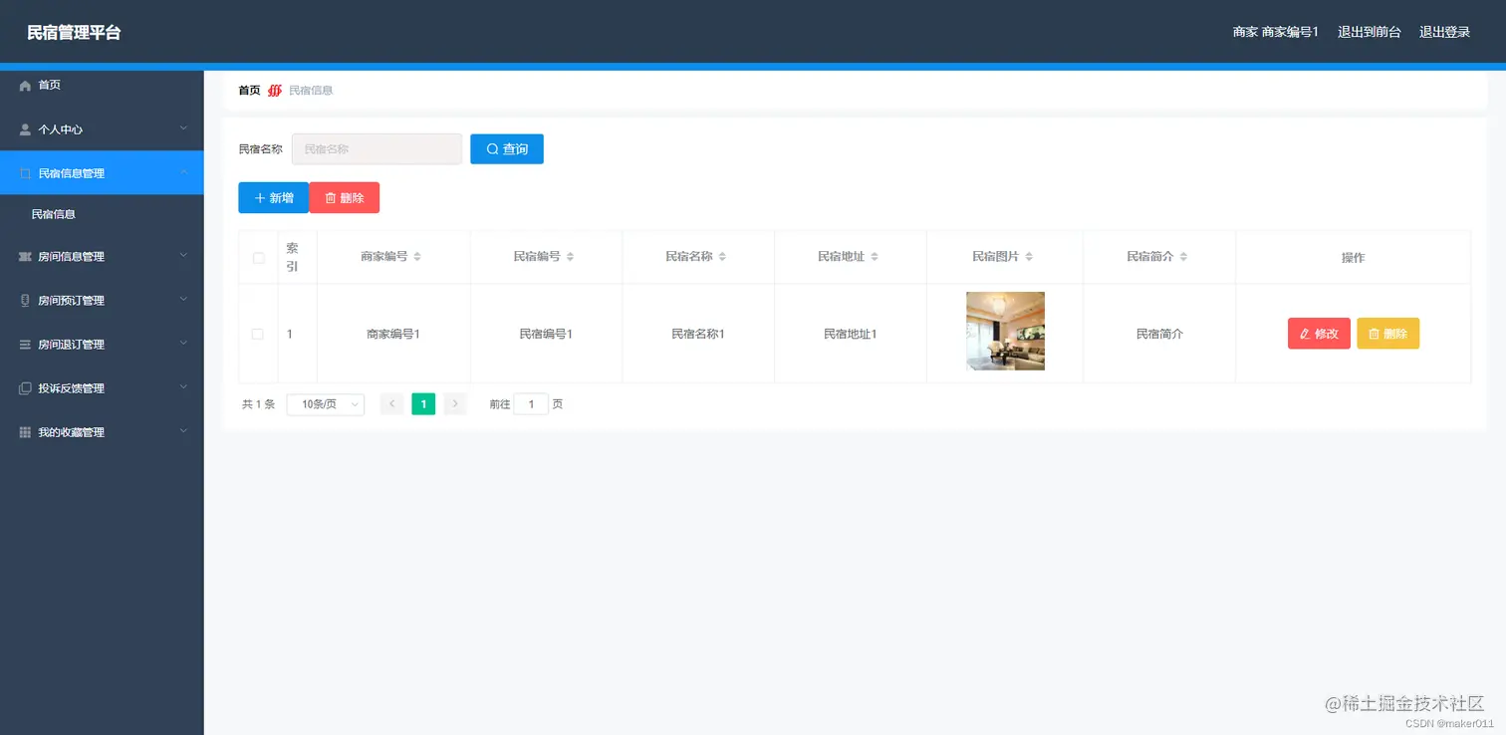The image size is (1506, 735).
Task: Sort by 民宿简介 column arrows
Action: click(1183, 257)
